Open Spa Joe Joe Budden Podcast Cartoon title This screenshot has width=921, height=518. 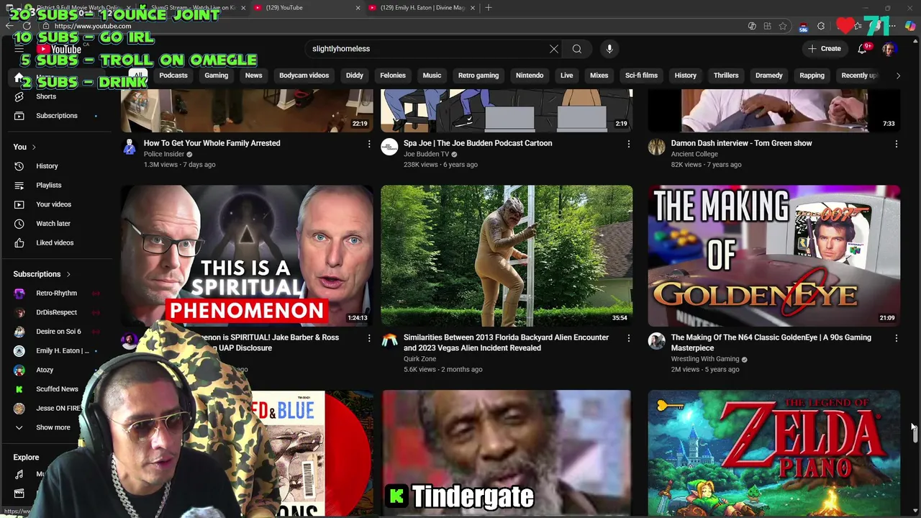(x=478, y=143)
